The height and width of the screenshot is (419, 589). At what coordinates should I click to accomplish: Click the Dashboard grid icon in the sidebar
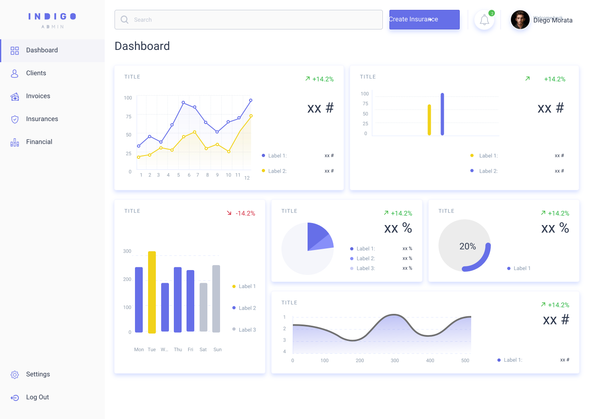tap(15, 50)
